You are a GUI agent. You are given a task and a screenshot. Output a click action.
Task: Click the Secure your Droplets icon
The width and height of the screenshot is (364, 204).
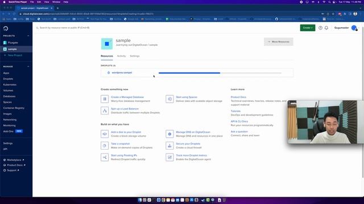169,146
